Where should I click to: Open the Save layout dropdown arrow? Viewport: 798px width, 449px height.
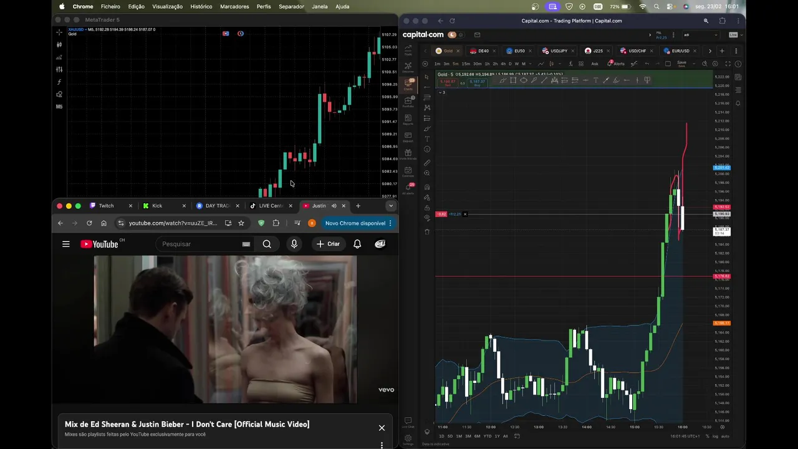tap(694, 64)
